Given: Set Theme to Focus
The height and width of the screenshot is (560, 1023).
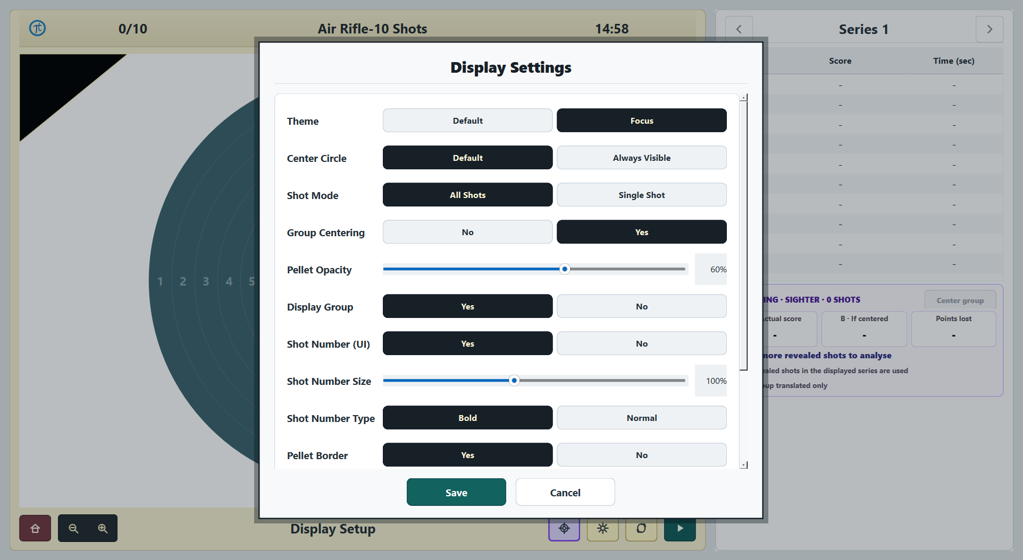Looking at the screenshot, I should [x=642, y=120].
